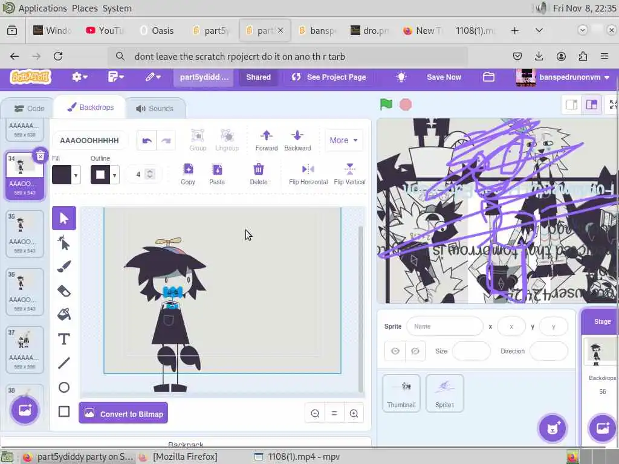This screenshot has width=619, height=464.
Task: Reset canvas zoom with equals icon
Action: (334, 413)
